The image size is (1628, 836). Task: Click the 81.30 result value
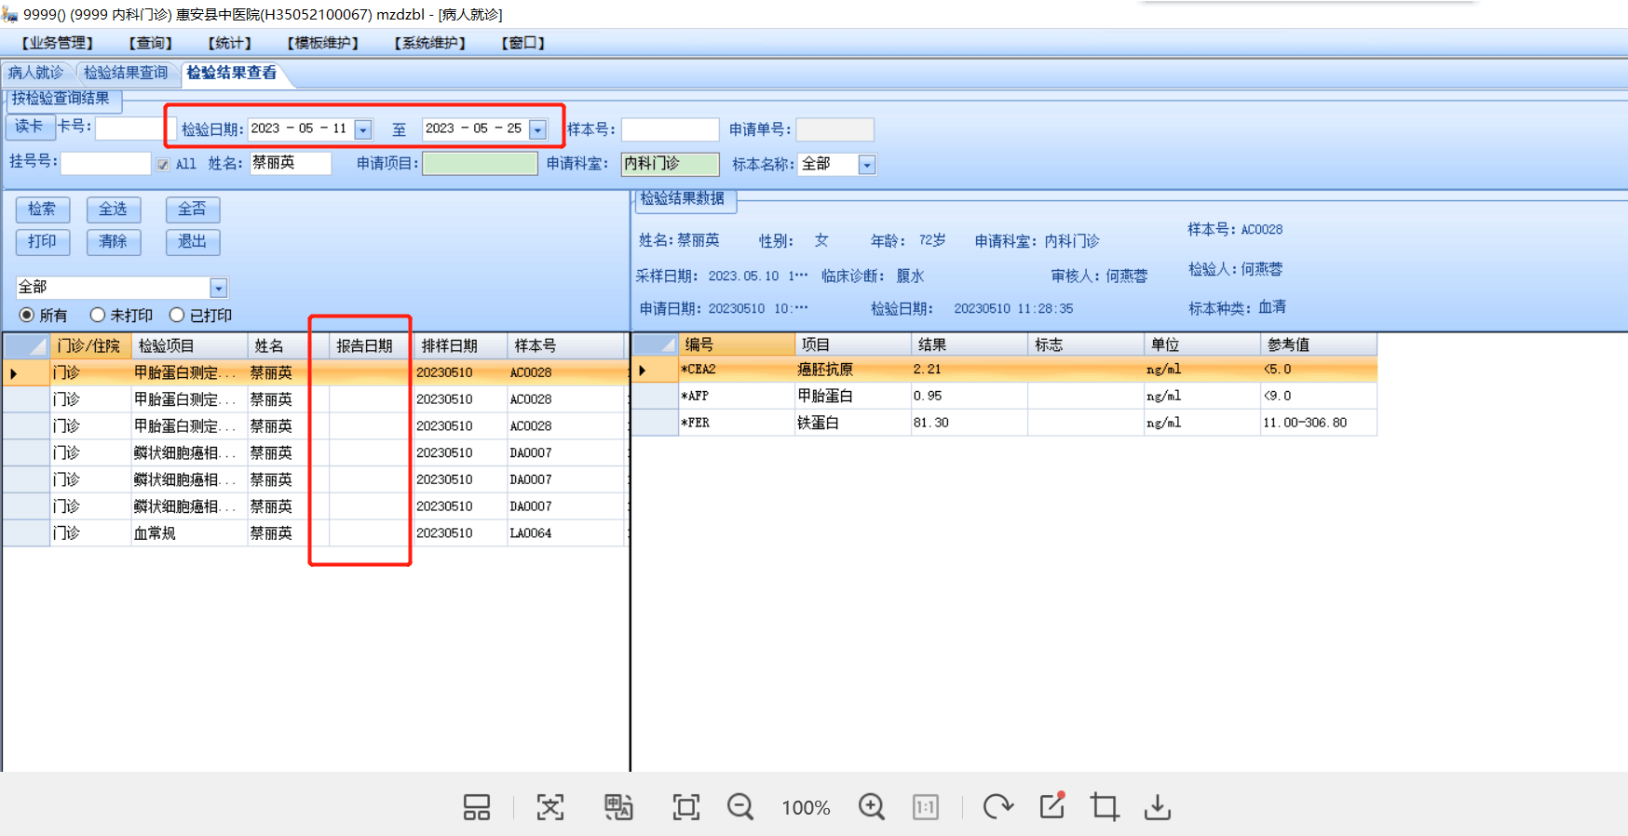click(931, 423)
